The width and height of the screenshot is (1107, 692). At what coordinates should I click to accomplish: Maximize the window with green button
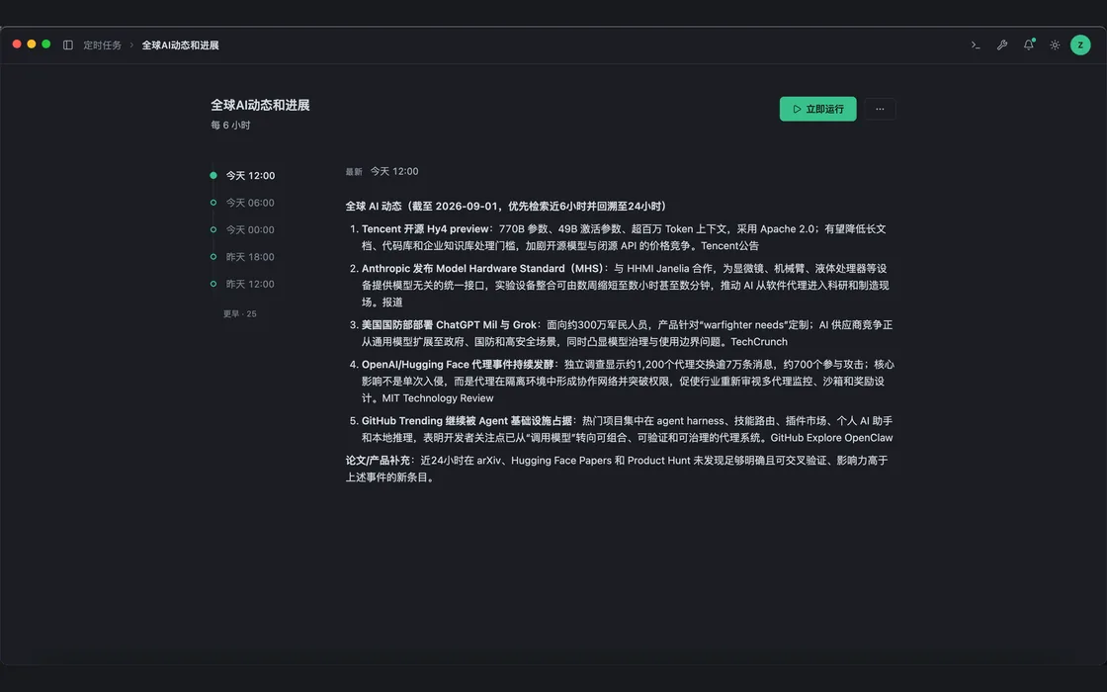click(x=45, y=44)
